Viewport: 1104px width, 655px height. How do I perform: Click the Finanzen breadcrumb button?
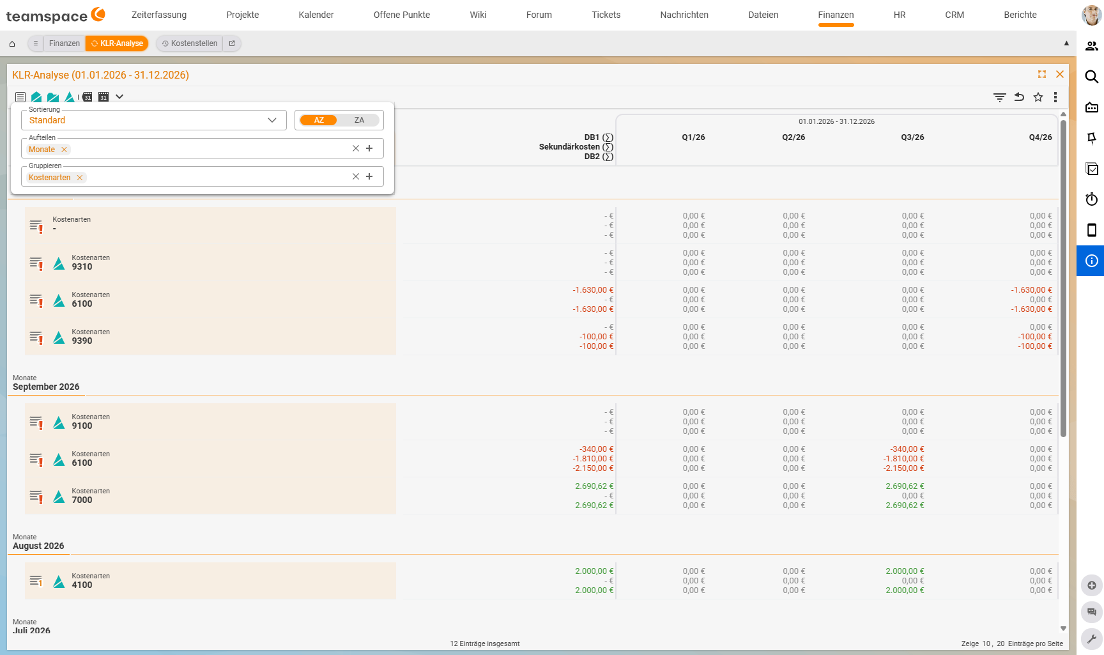65,43
